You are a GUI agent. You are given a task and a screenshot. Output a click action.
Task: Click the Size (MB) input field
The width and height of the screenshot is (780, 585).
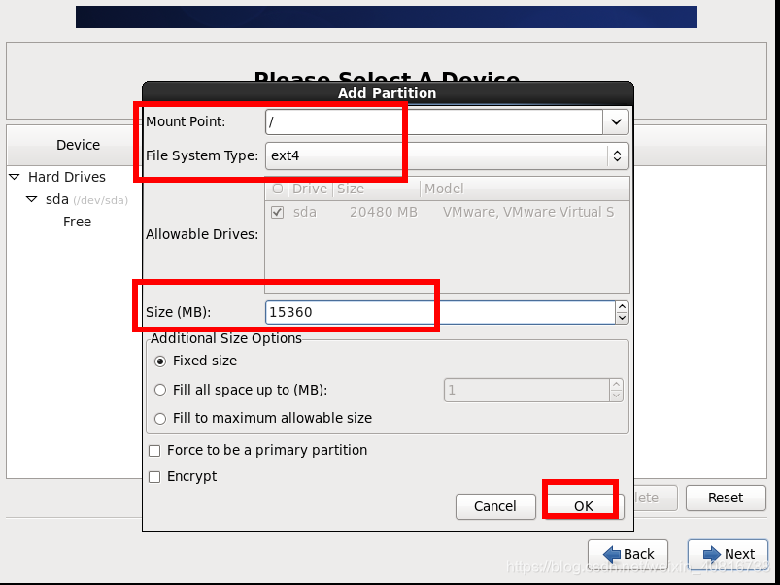click(440, 312)
